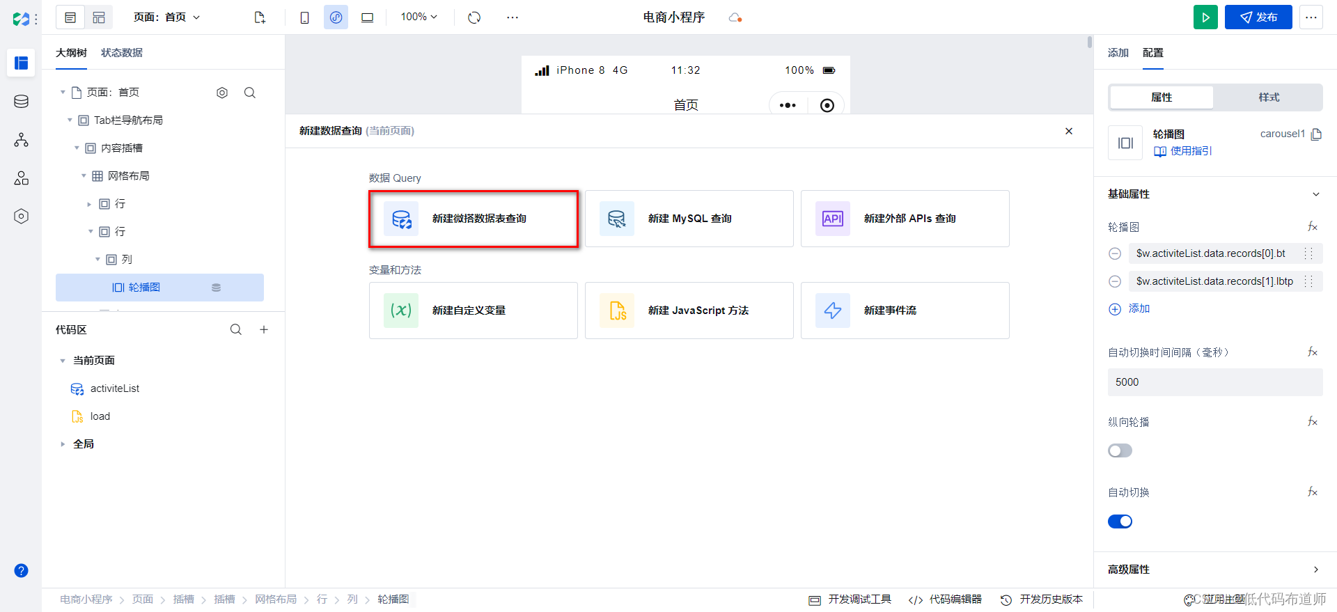Switch to the 添加 tab
This screenshot has height=612, width=1337.
coord(1118,53)
